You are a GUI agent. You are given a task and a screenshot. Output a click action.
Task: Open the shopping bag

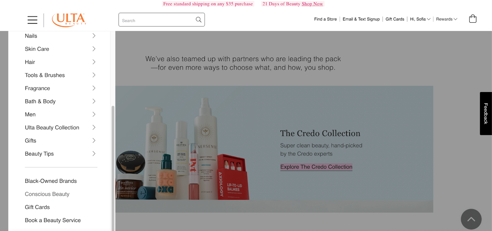[473, 19]
